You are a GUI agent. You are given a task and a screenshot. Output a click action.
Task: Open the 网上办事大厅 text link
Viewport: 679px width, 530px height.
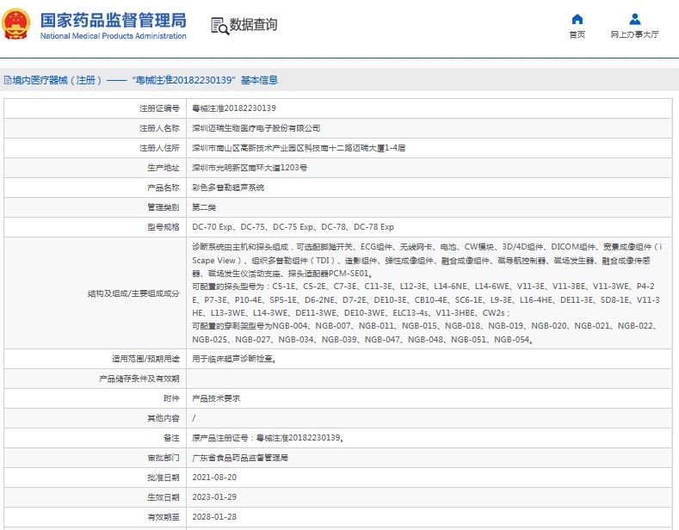pos(634,34)
